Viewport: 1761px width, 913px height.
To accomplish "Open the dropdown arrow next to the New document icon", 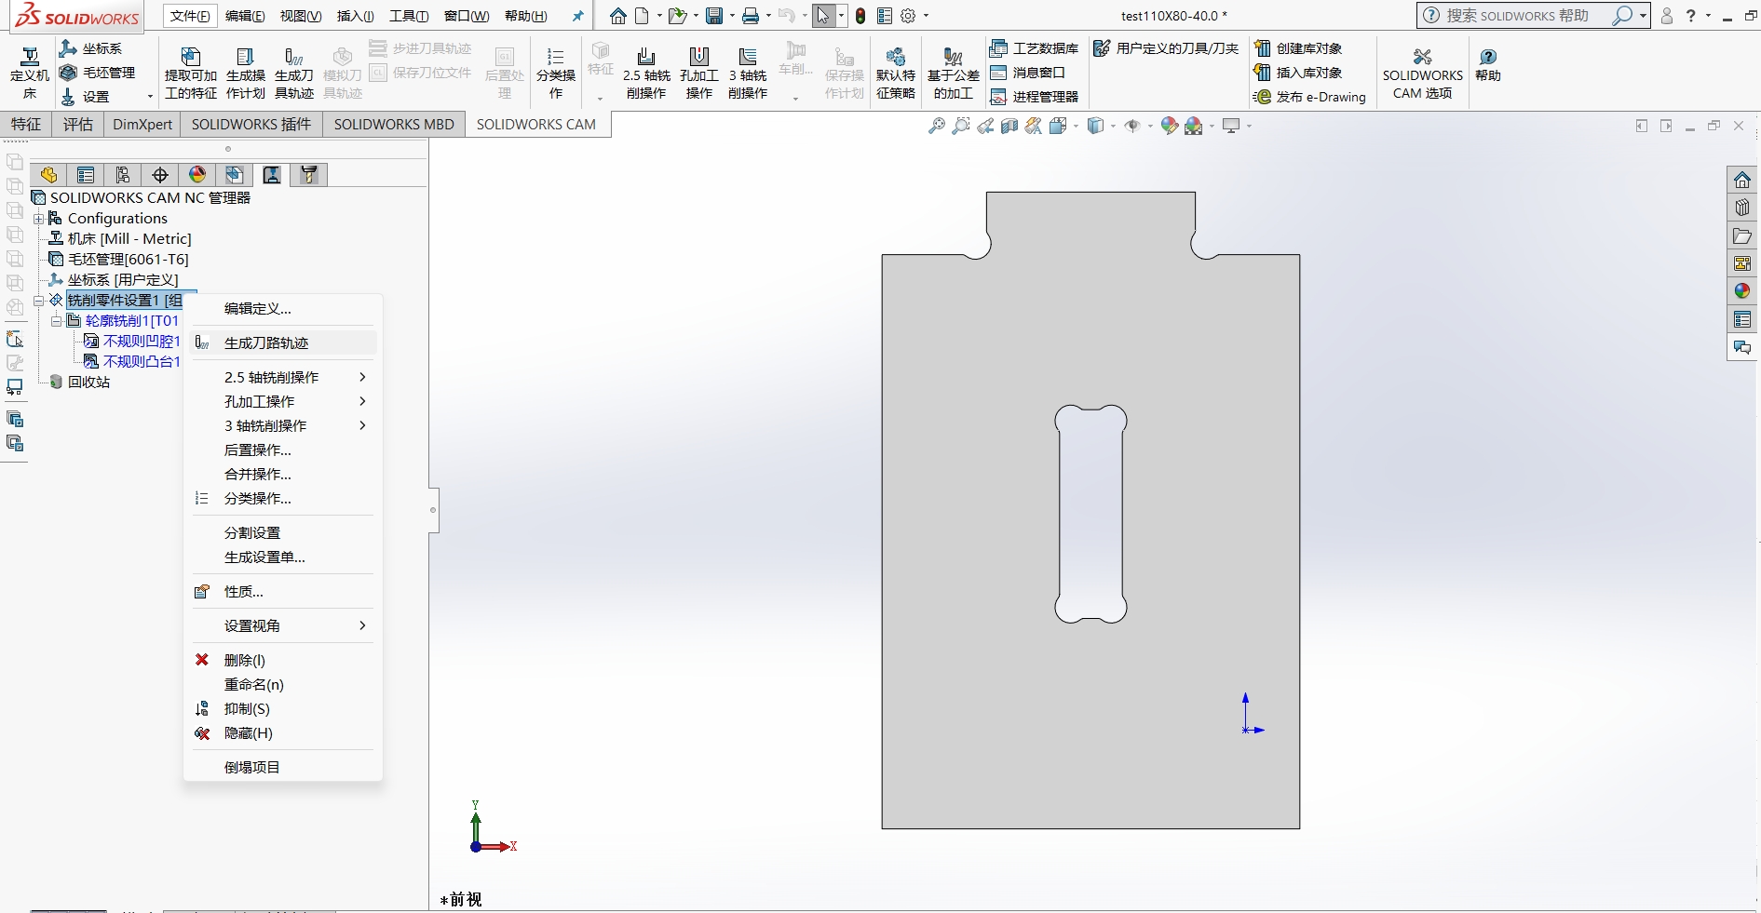I will 659,16.
